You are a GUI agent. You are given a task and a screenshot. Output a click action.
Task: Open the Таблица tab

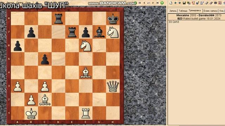(183, 11)
